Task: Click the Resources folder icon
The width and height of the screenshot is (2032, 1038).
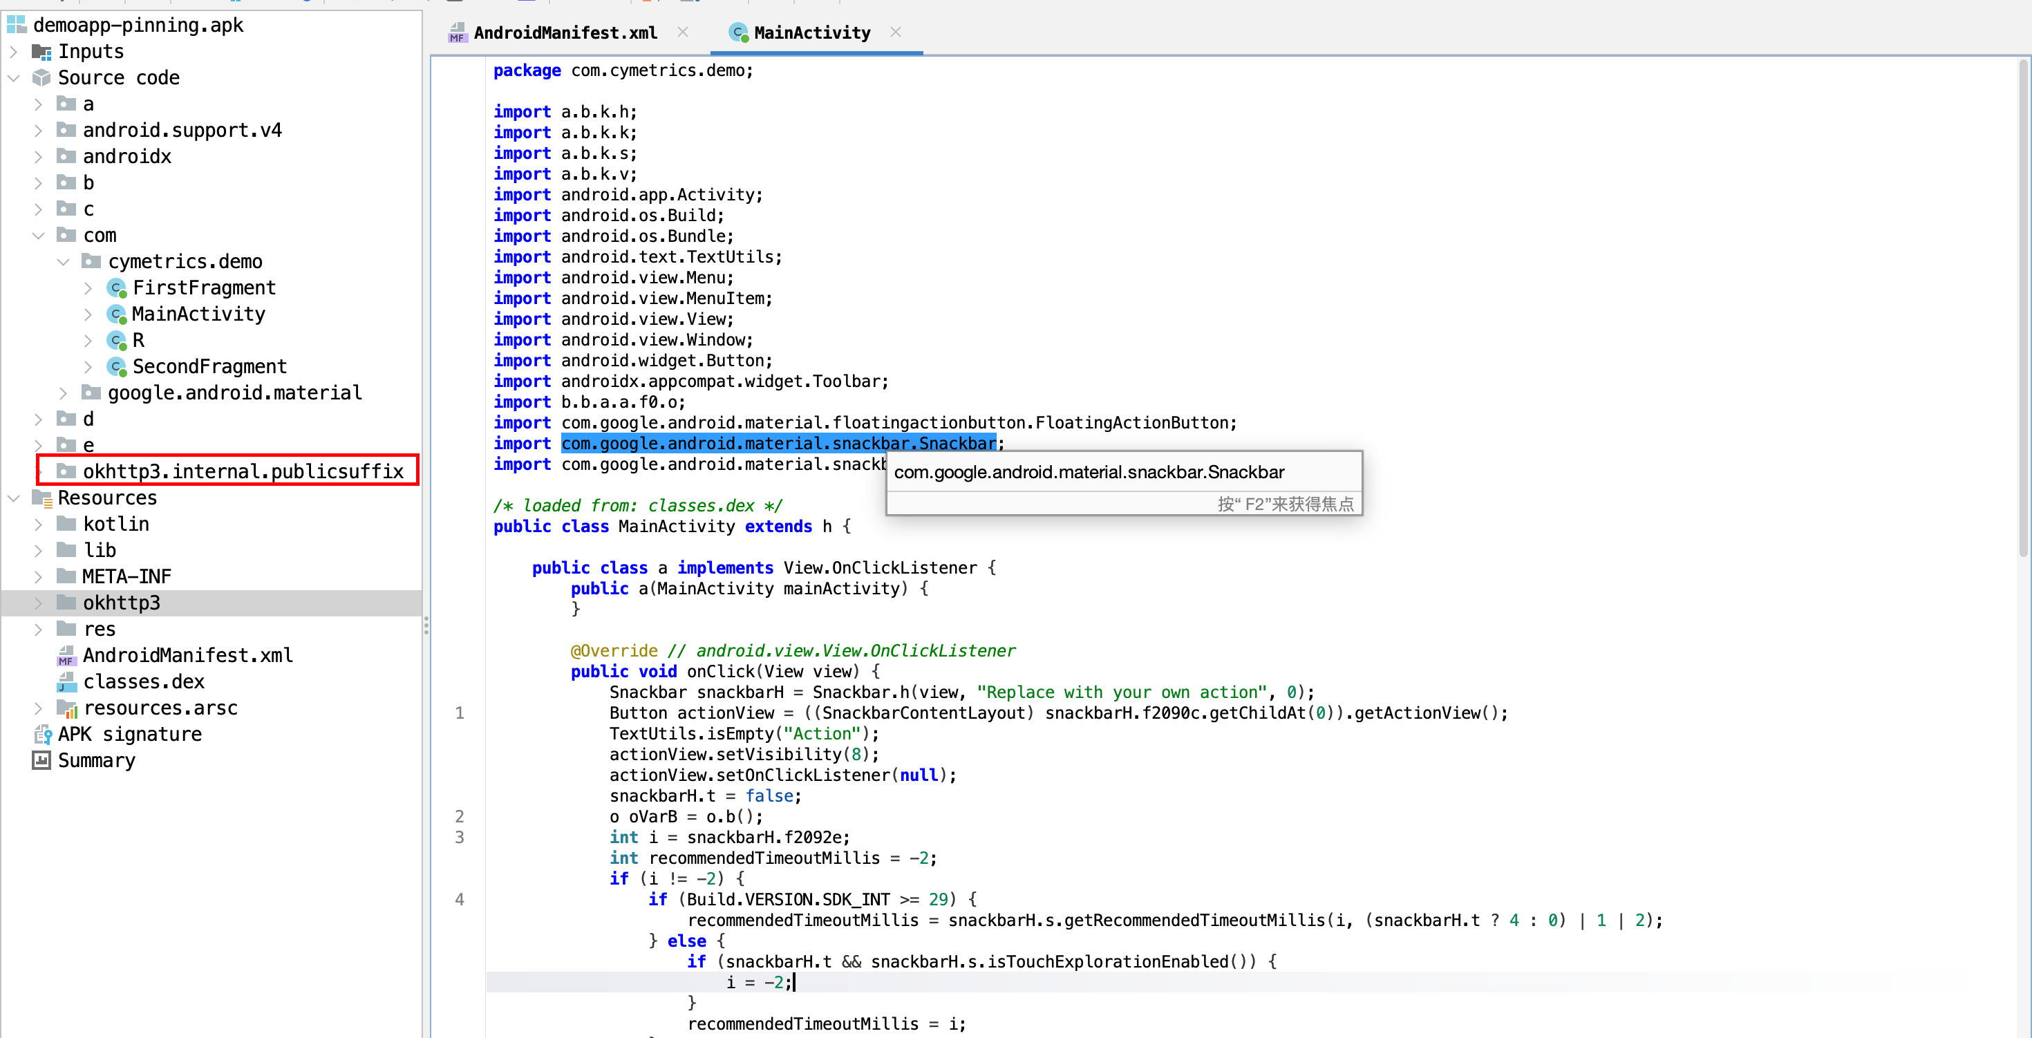Action: pos(41,498)
